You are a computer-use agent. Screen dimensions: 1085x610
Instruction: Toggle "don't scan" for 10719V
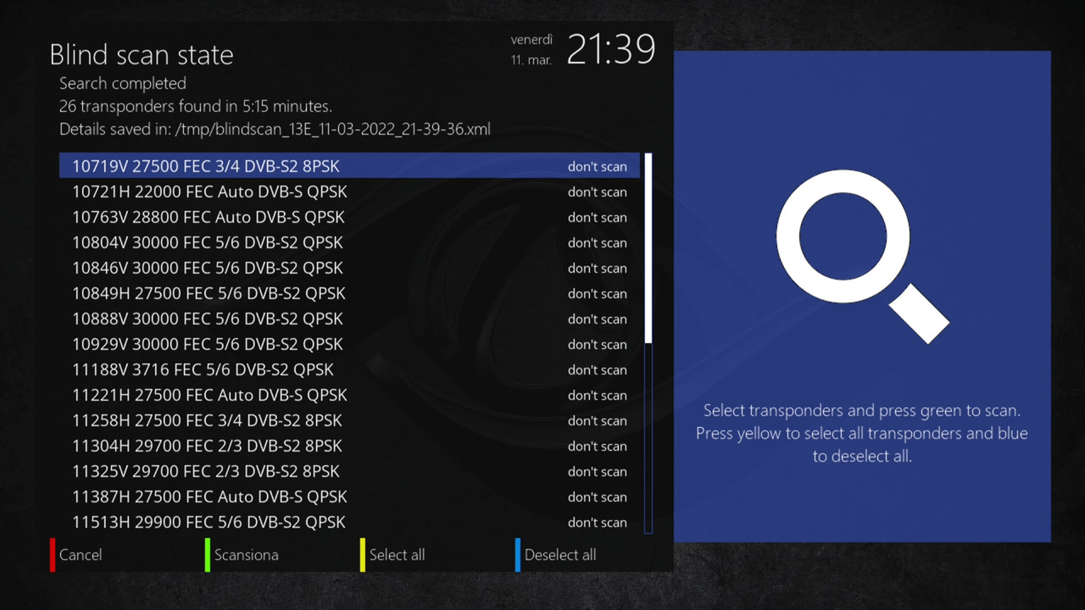pyautogui.click(x=598, y=167)
